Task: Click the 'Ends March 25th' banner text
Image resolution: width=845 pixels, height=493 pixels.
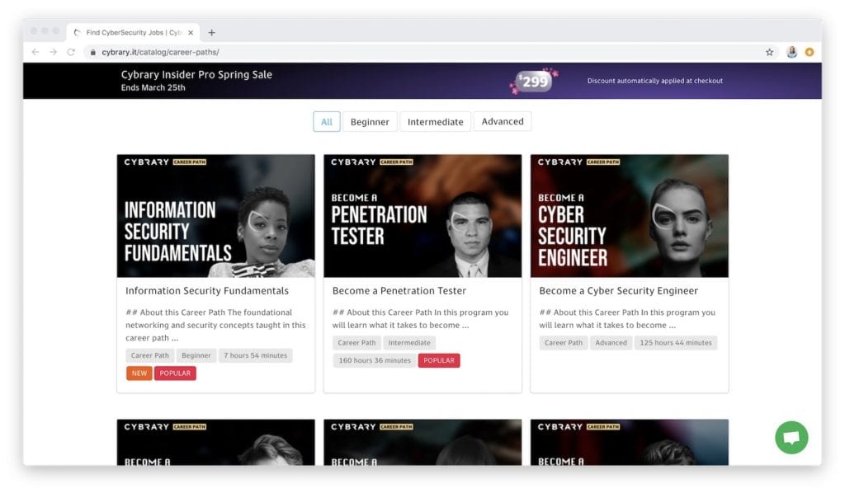Action: [x=153, y=87]
